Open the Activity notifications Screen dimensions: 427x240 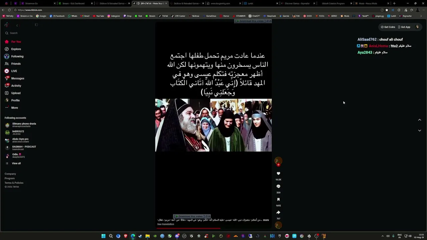13,86
